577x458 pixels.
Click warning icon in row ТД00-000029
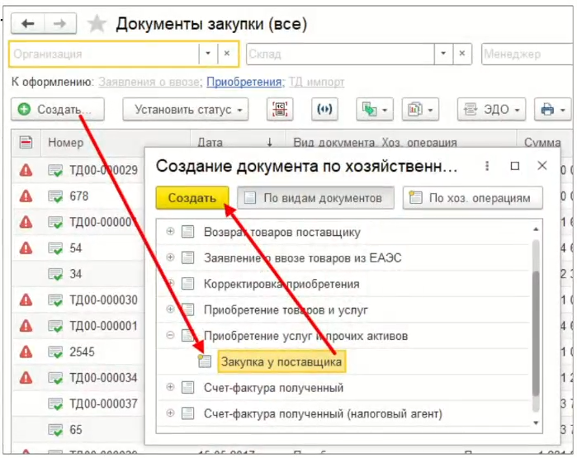[26, 170]
